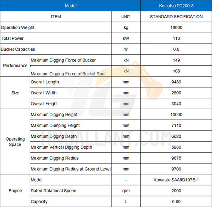Click the 'Operation Weight' row label
212x207 pixels.
click(17, 27)
